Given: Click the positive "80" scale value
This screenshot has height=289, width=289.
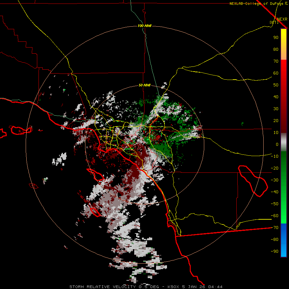Looking at the screenshot, I should [276, 49].
